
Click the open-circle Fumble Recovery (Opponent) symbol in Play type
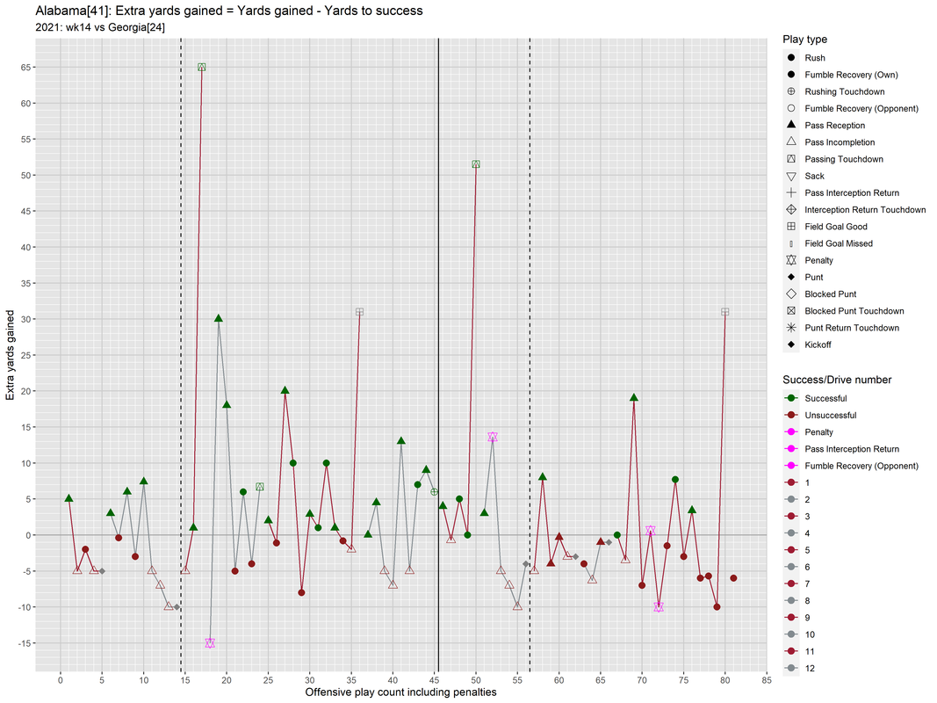tap(791, 108)
